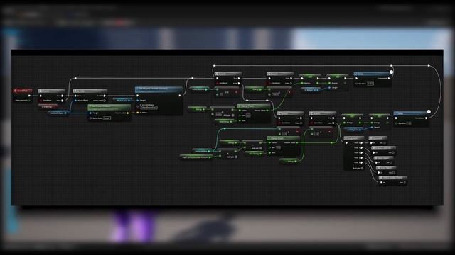Click the Completed pin on the top Delay node
This screenshot has width=455, height=255.
(x=389, y=79)
